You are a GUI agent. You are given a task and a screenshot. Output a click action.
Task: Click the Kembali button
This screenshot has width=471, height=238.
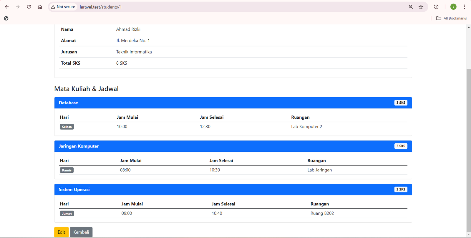[81, 232]
